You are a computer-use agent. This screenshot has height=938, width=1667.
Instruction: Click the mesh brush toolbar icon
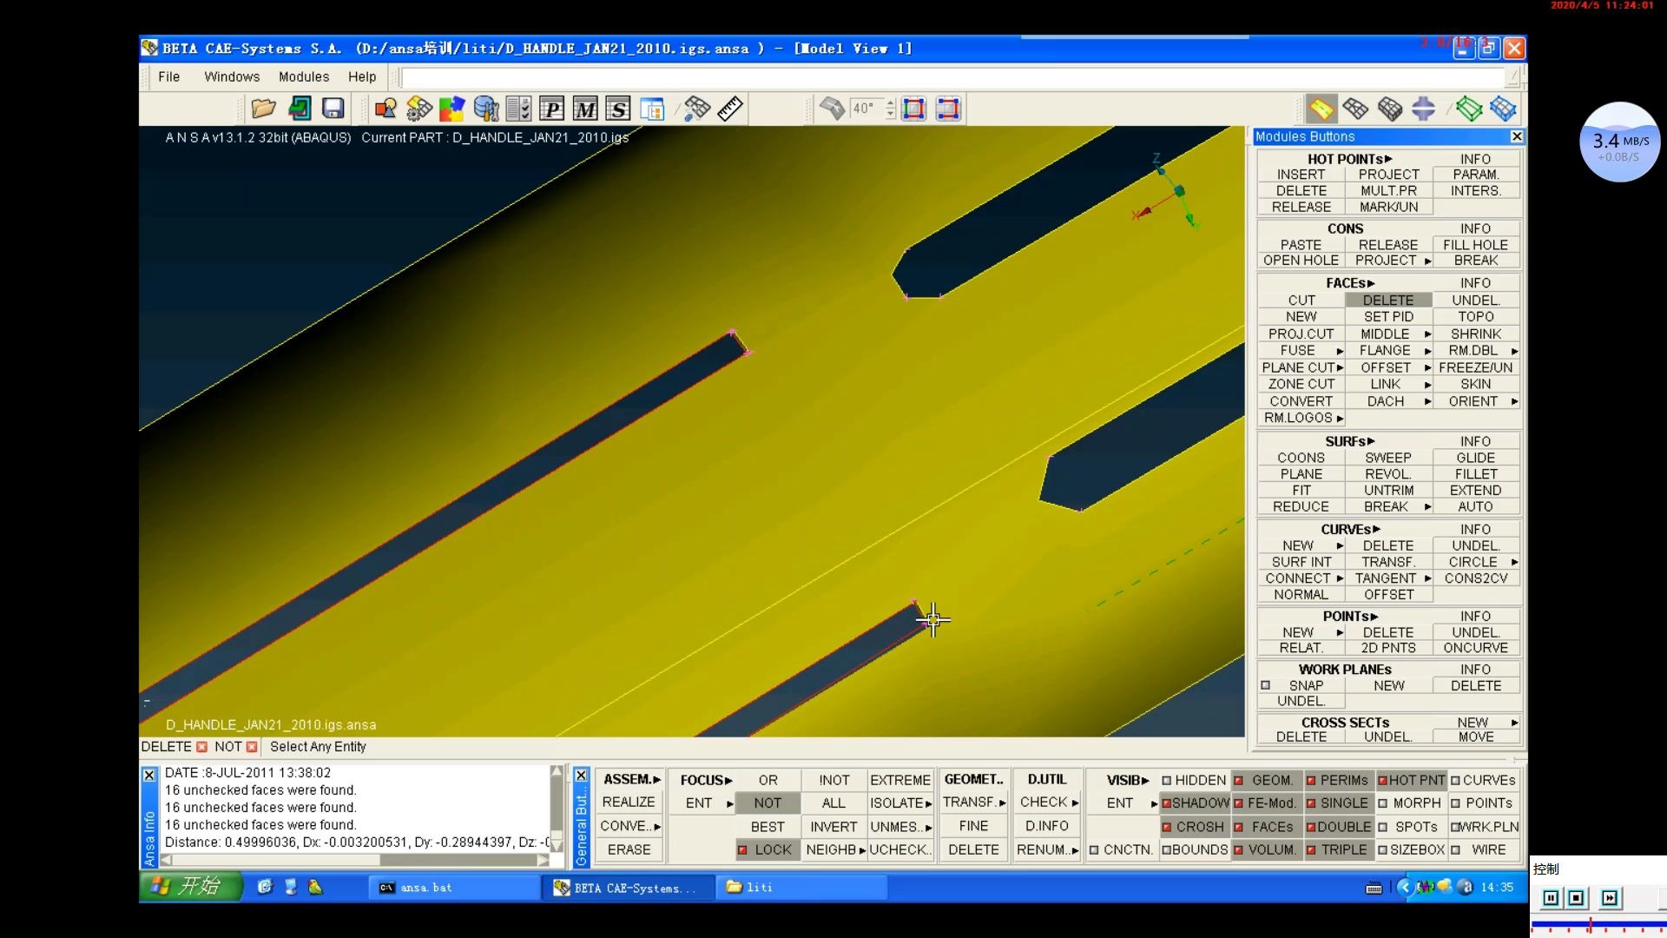pyautogui.click(x=696, y=109)
